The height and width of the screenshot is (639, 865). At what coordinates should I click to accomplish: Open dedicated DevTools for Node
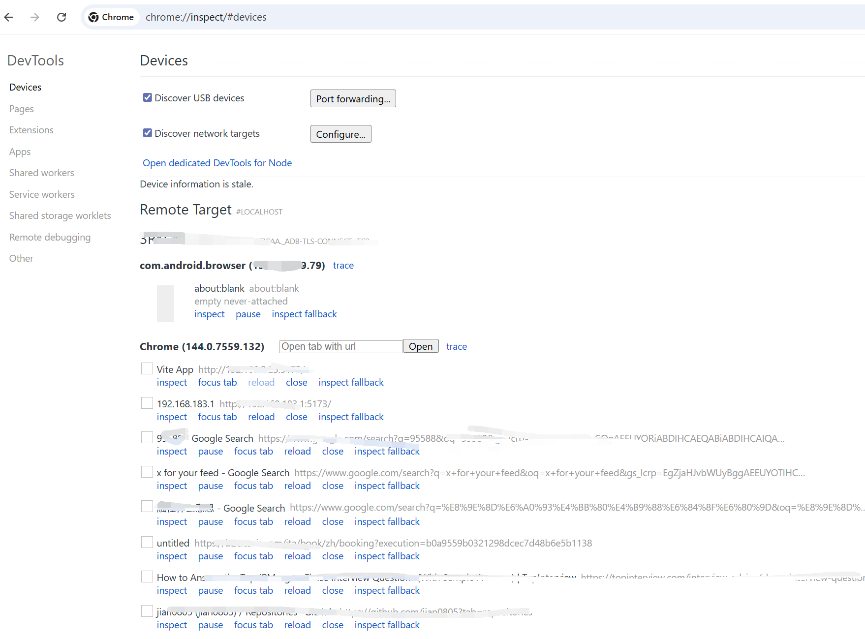217,163
